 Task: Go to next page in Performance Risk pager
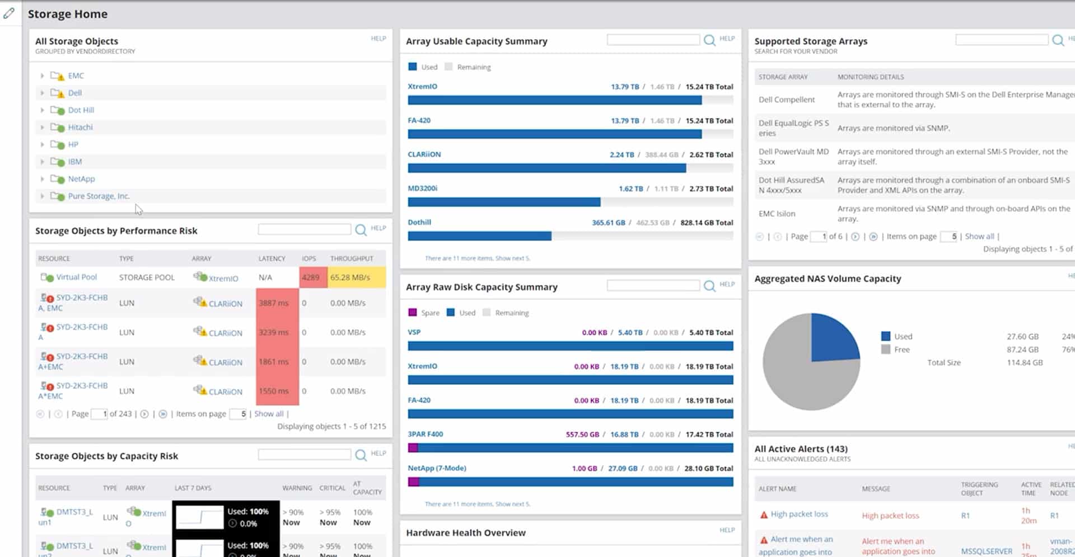pyautogui.click(x=144, y=414)
